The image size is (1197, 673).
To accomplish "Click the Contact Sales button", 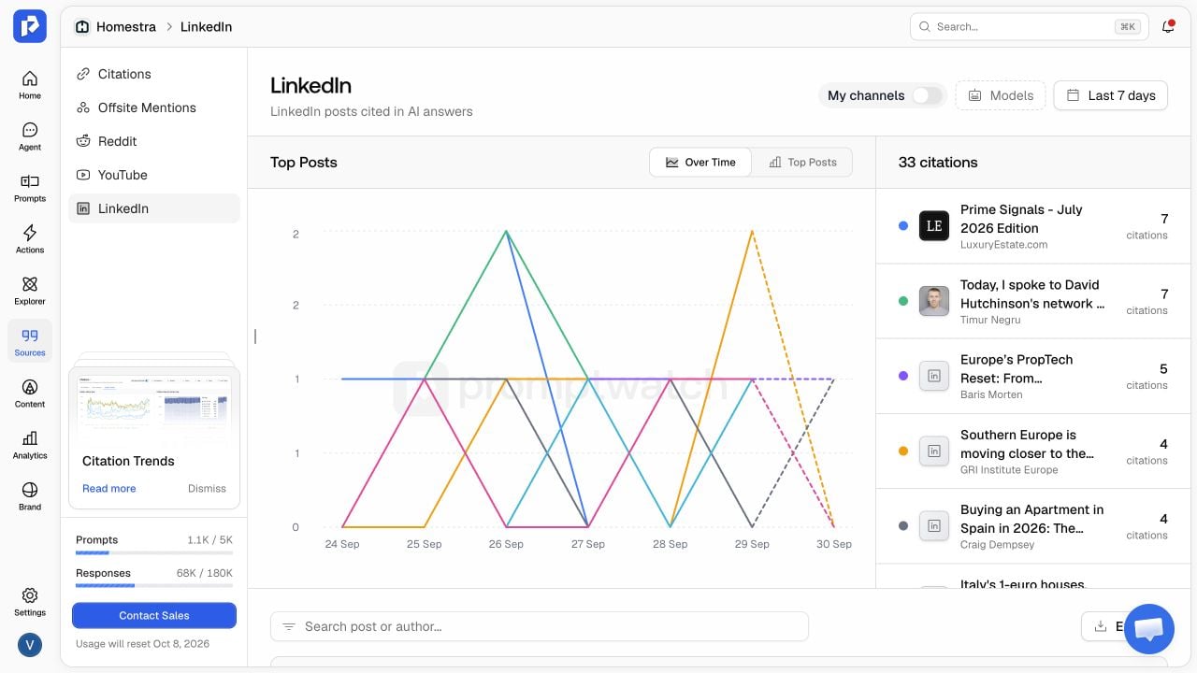I will (x=154, y=615).
